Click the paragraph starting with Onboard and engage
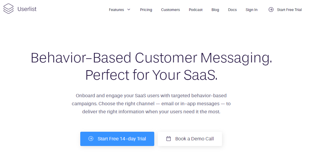Screen dimensions: 310x157 151,103
